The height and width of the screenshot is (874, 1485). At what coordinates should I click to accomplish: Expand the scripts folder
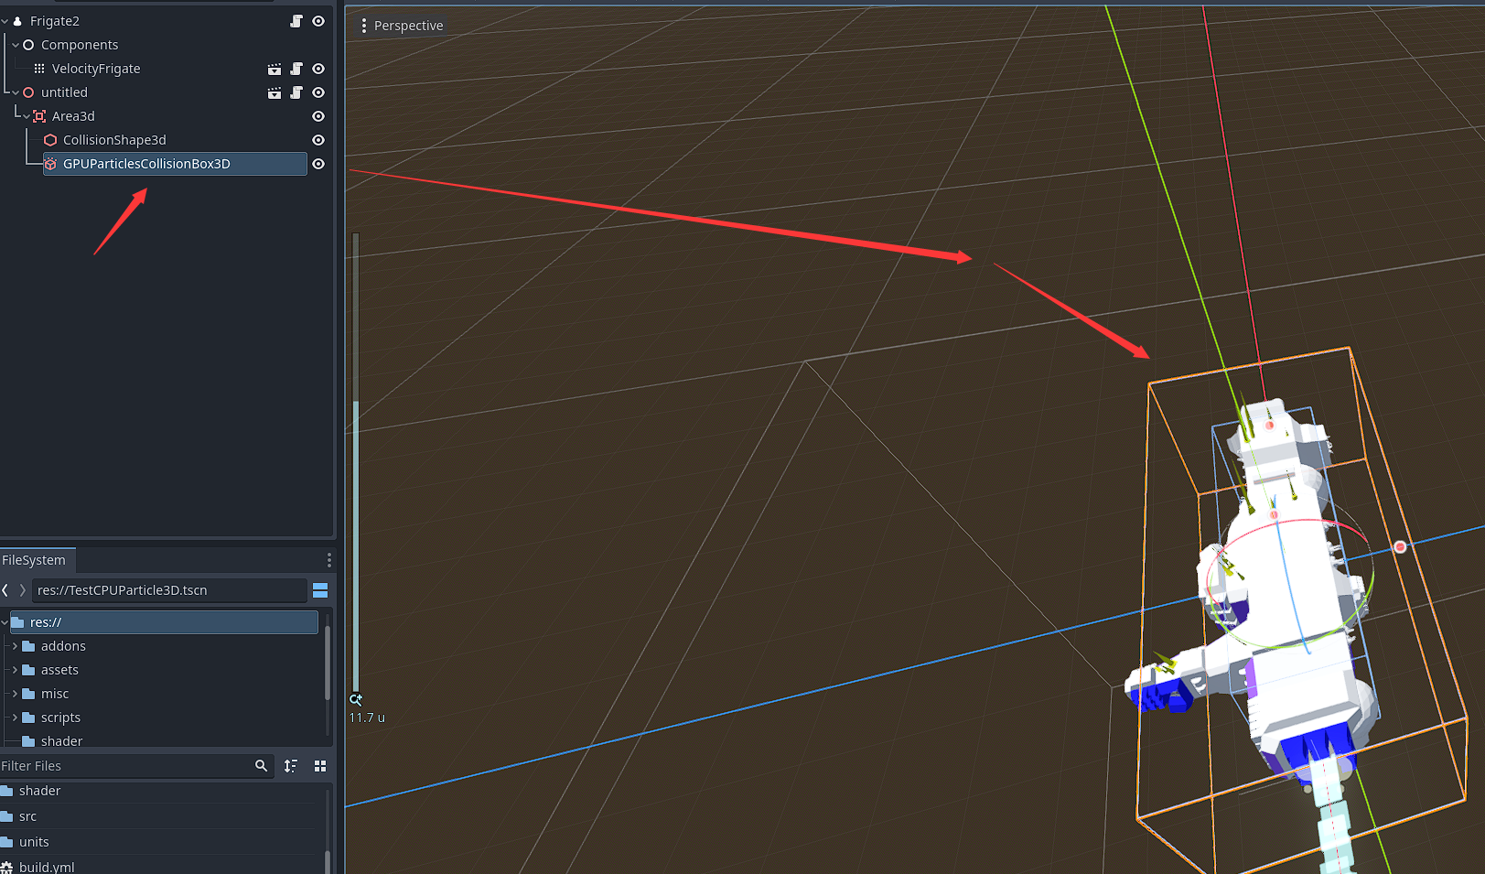click(x=15, y=718)
